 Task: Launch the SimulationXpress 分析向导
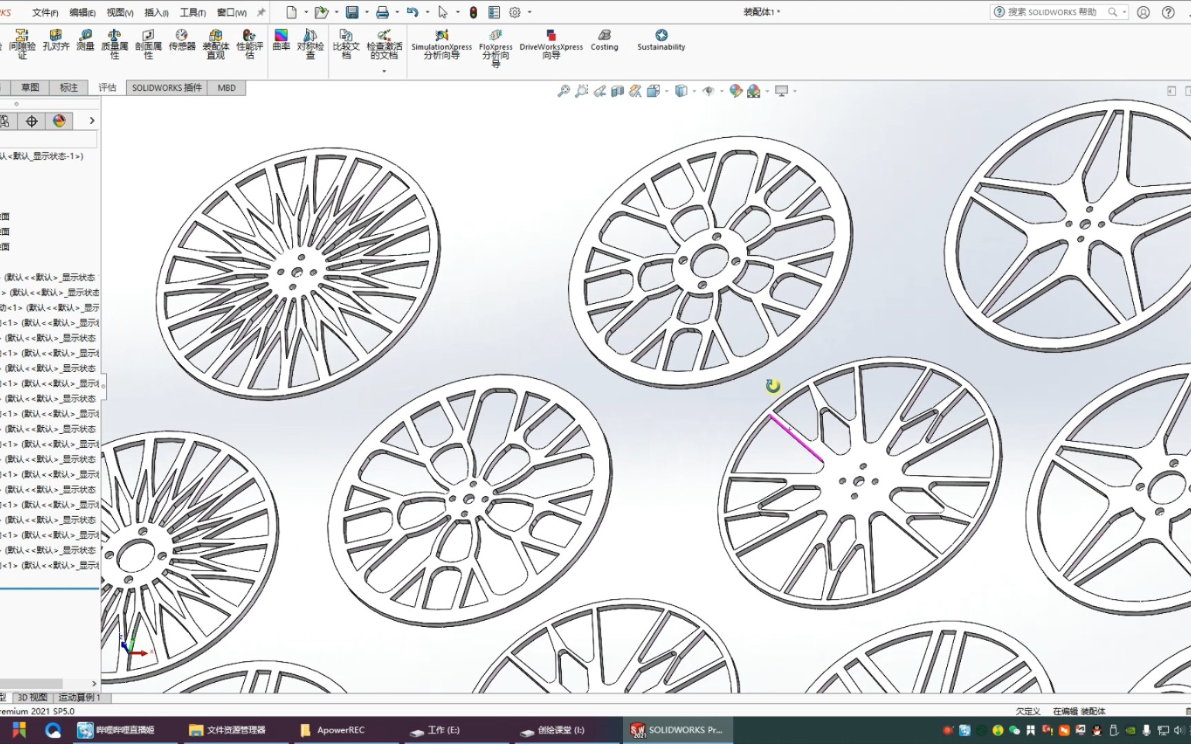click(x=442, y=44)
